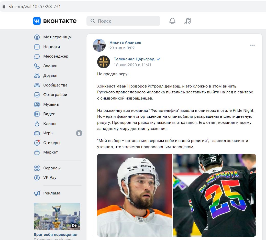Click the Новости feed icon
This screenshot has width=266, height=240.
37,47
